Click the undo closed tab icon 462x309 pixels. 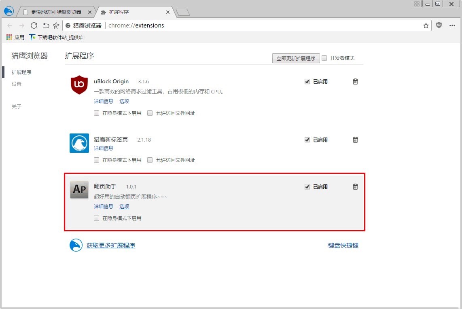(46, 25)
